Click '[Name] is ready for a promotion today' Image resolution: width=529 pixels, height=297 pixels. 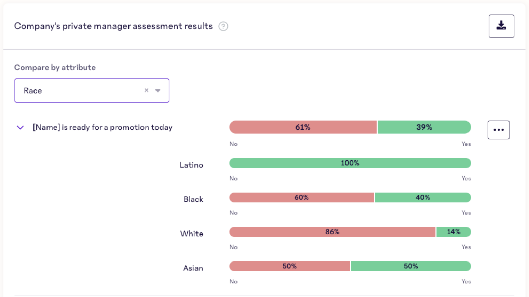click(x=103, y=127)
